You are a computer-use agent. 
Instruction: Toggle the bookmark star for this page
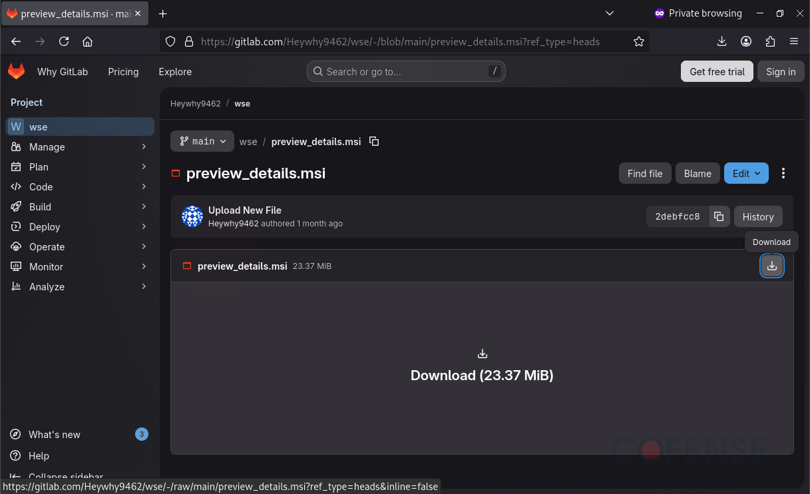pos(639,41)
